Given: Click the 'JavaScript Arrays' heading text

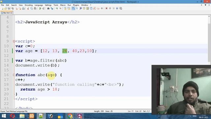Looking at the screenshot, I should [46, 22].
